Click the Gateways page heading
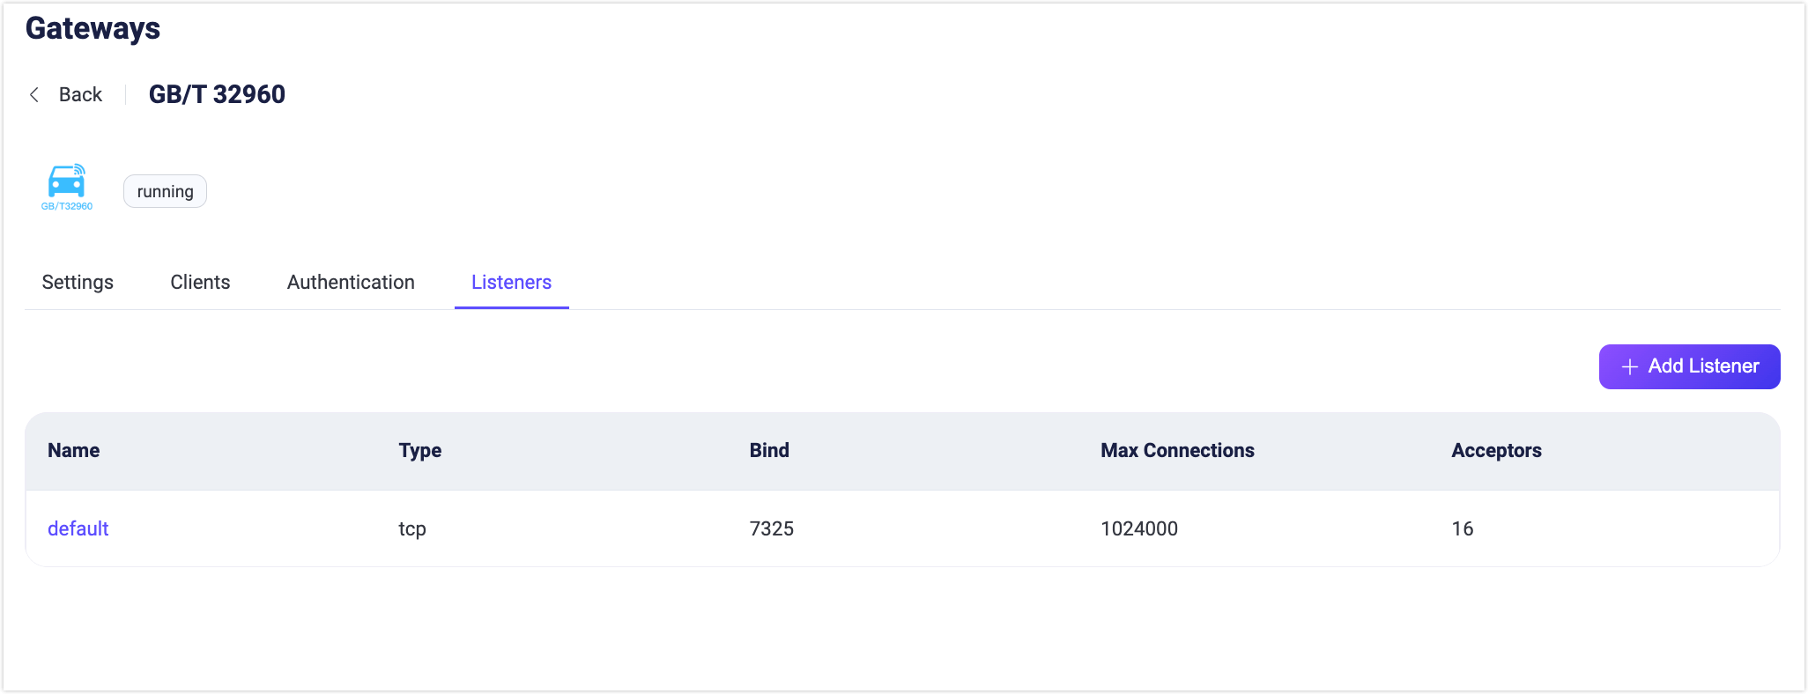Viewport: 1808px width, 694px height. 93,29
